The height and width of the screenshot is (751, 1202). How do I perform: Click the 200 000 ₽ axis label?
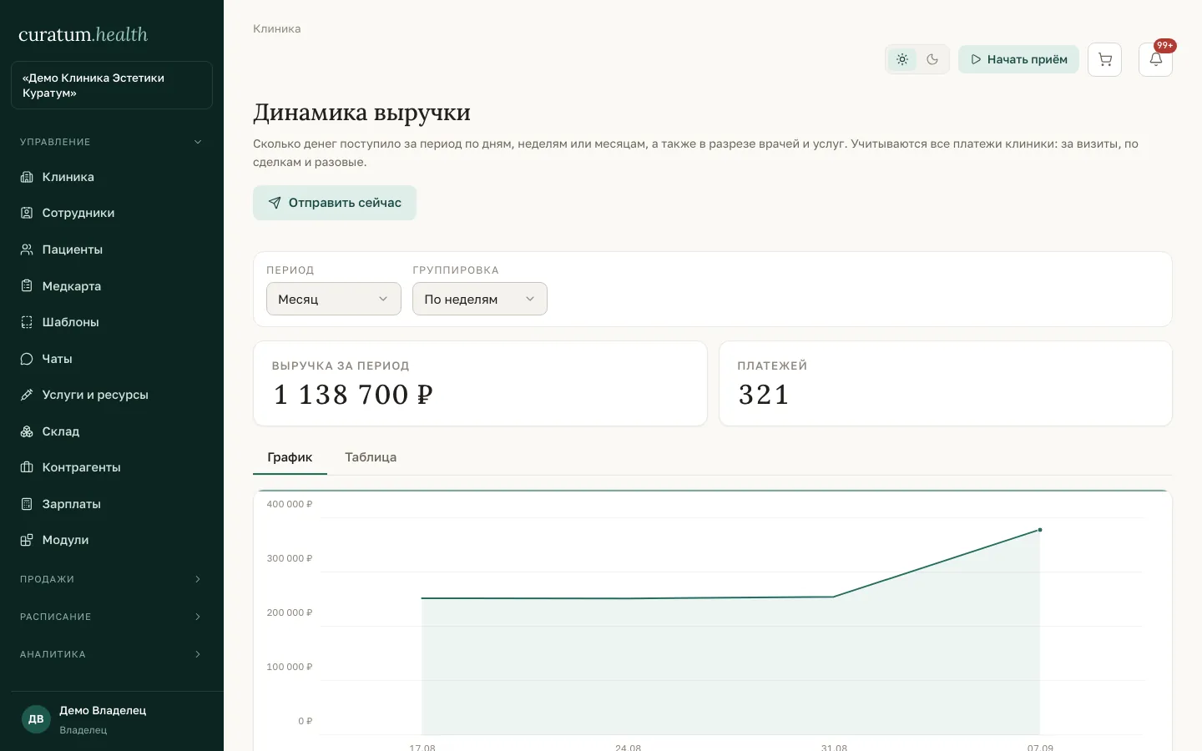point(290,612)
